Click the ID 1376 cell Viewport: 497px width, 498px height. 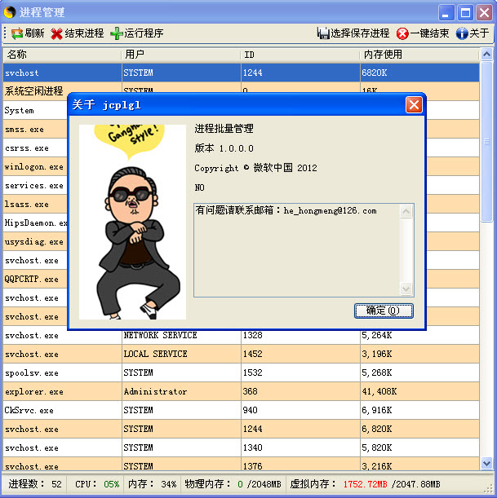300,464
